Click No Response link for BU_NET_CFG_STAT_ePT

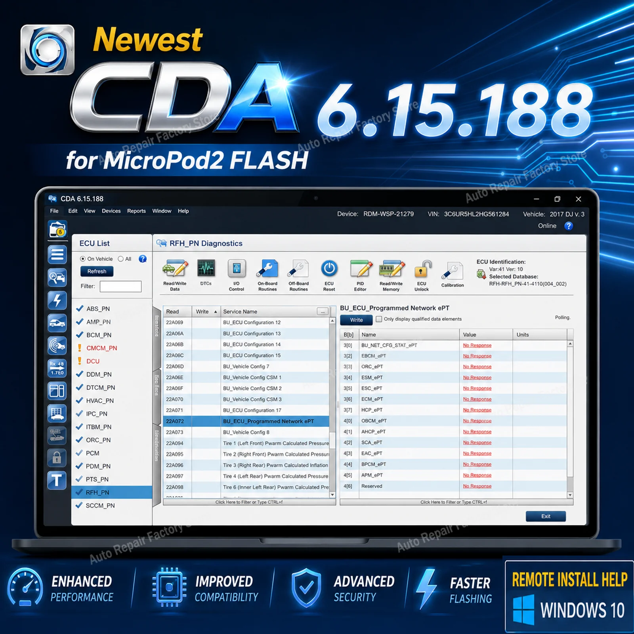pyautogui.click(x=477, y=345)
